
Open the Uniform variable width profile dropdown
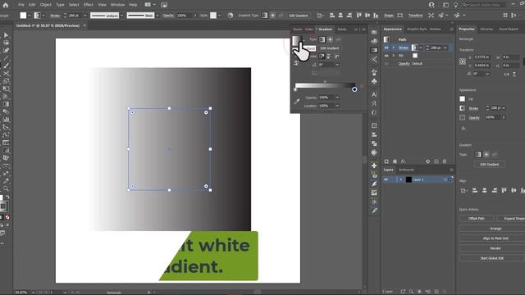121,16
